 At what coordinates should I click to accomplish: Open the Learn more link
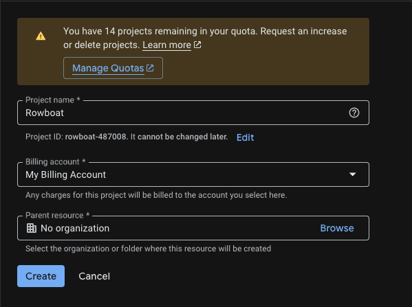166,45
